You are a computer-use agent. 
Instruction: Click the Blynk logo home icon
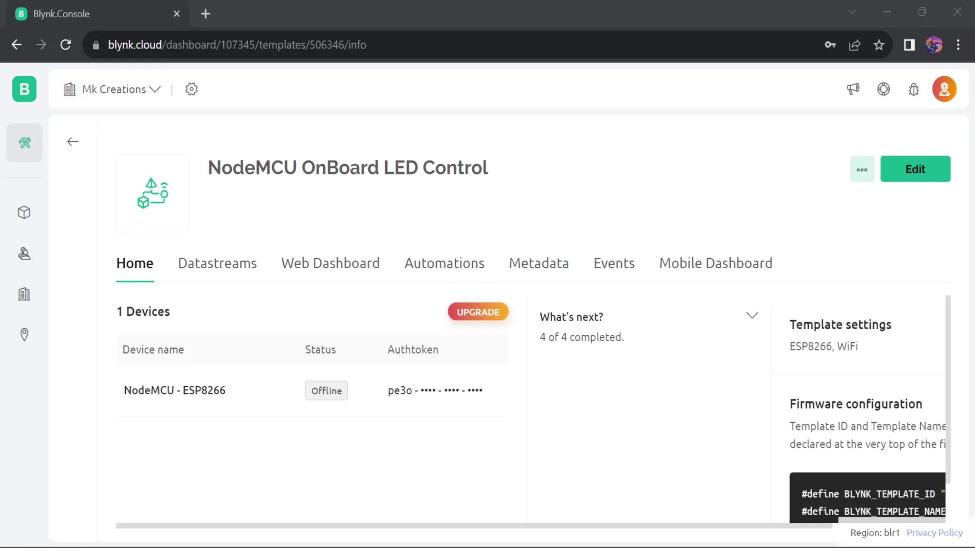click(x=24, y=89)
